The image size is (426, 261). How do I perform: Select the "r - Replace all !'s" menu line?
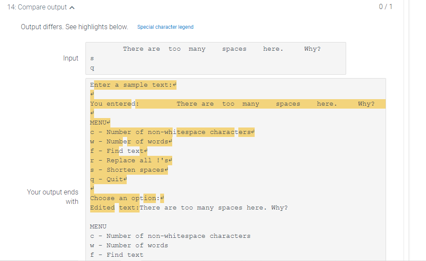129,160
